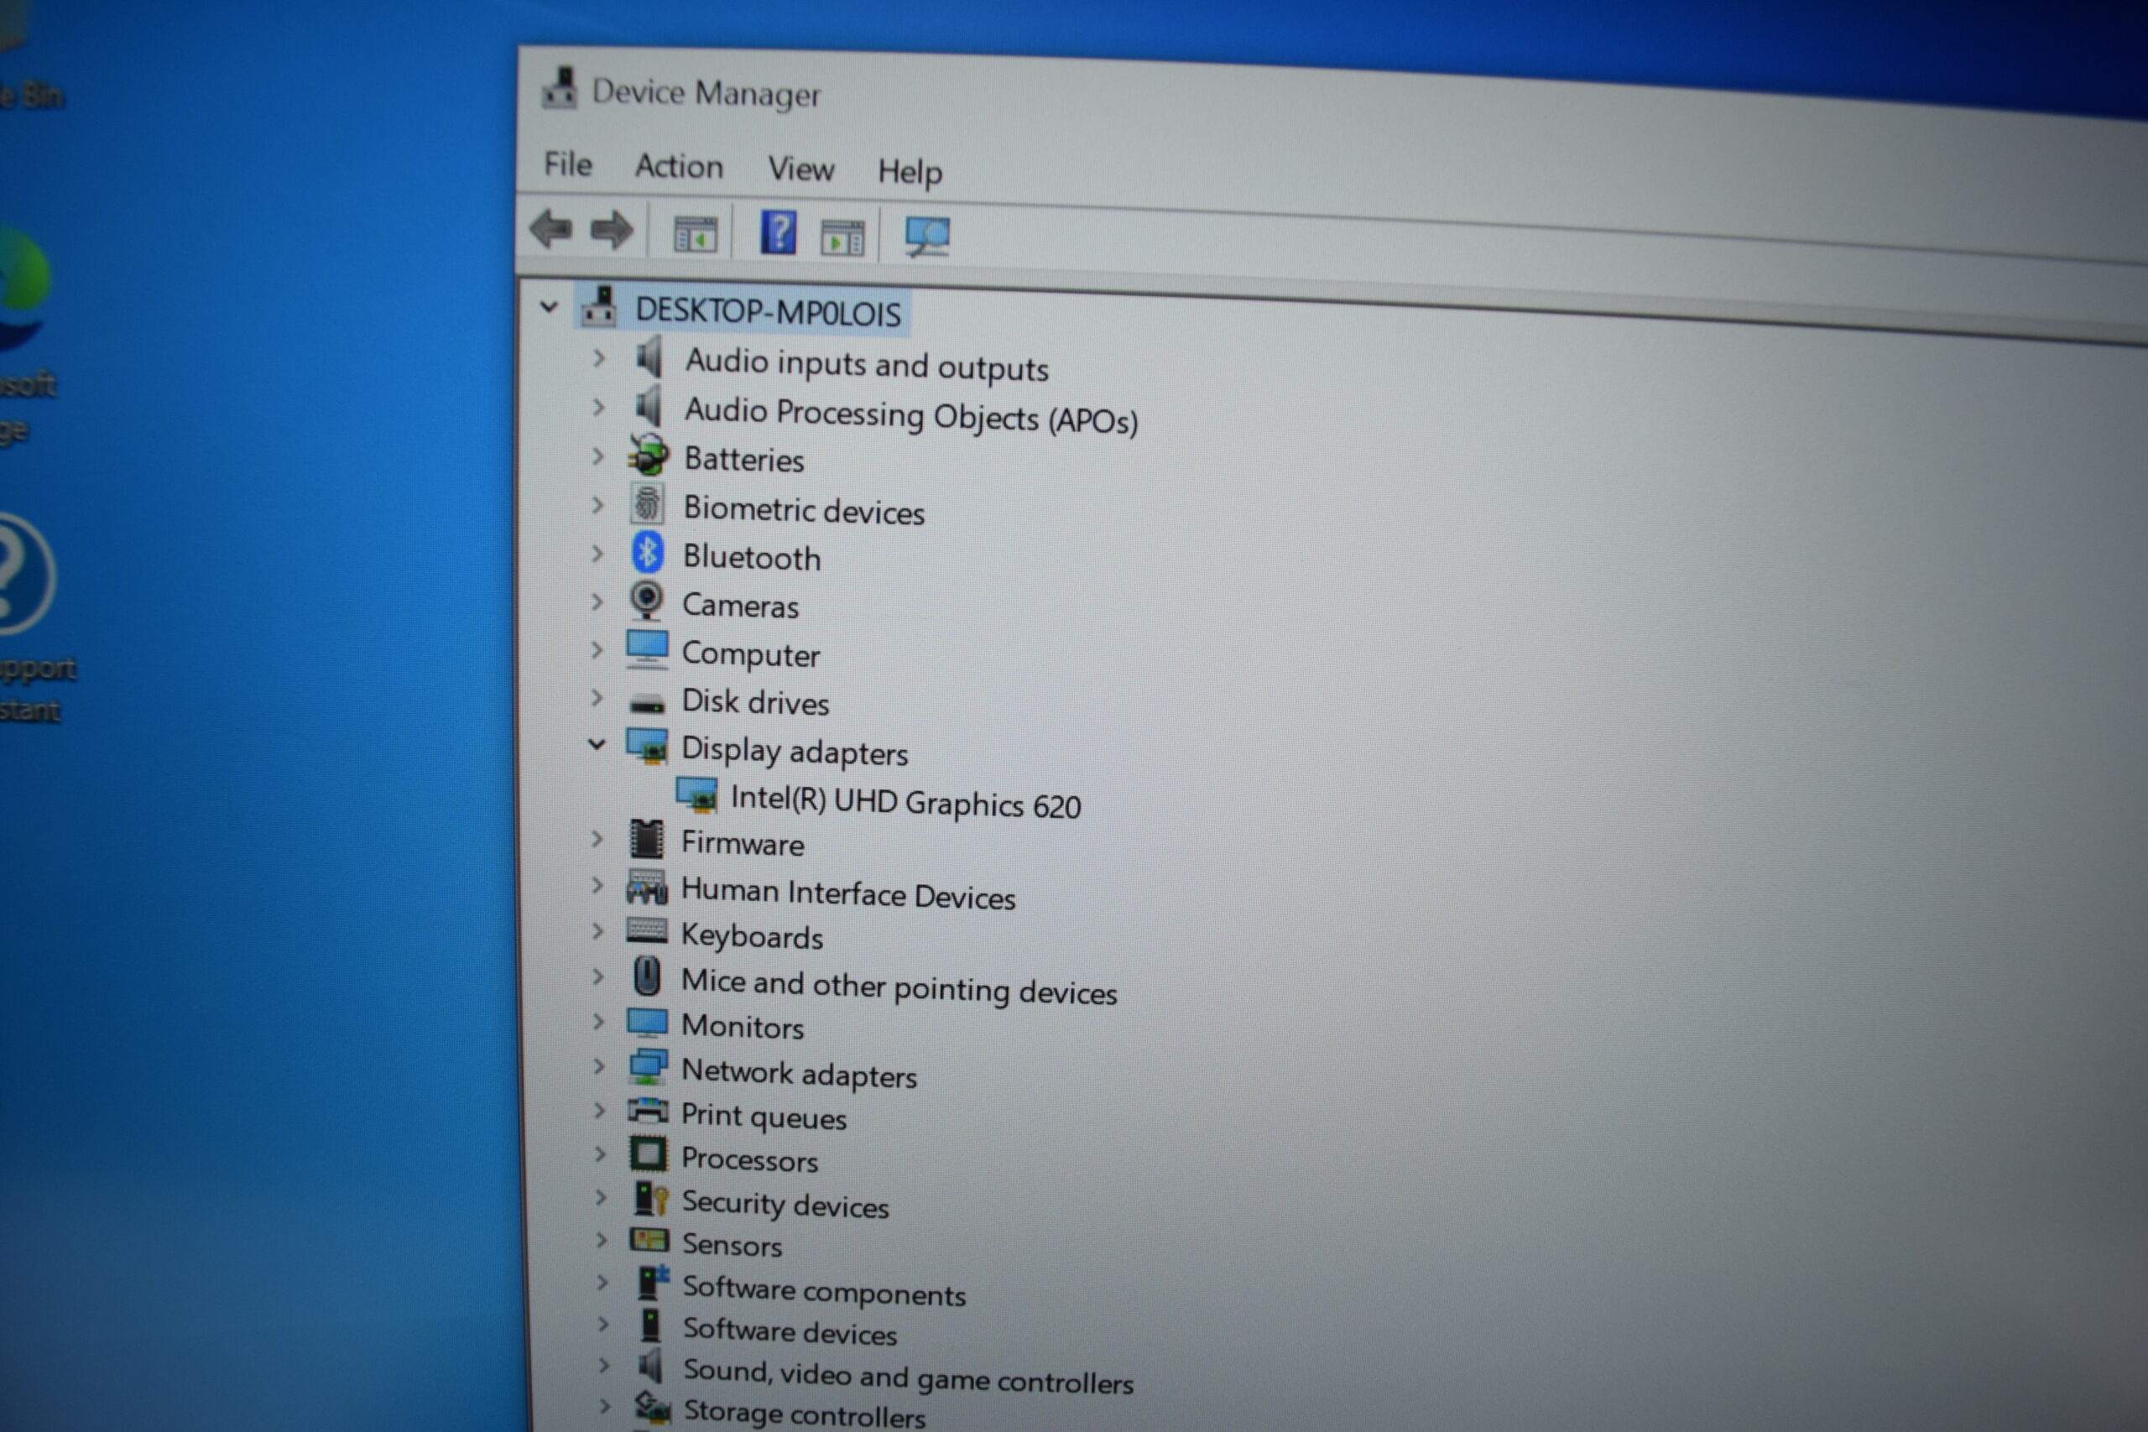Click the Bluetooth icon
This screenshot has width=2148, height=1432.
648,553
